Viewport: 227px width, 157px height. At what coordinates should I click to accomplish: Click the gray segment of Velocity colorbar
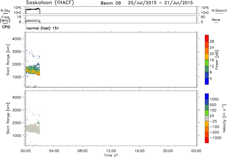pyautogui.click(x=207, y=118)
